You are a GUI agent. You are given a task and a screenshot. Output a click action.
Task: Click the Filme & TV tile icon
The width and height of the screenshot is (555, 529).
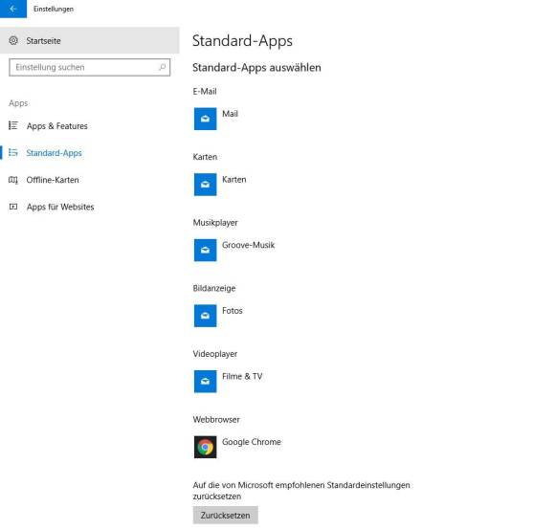point(206,382)
